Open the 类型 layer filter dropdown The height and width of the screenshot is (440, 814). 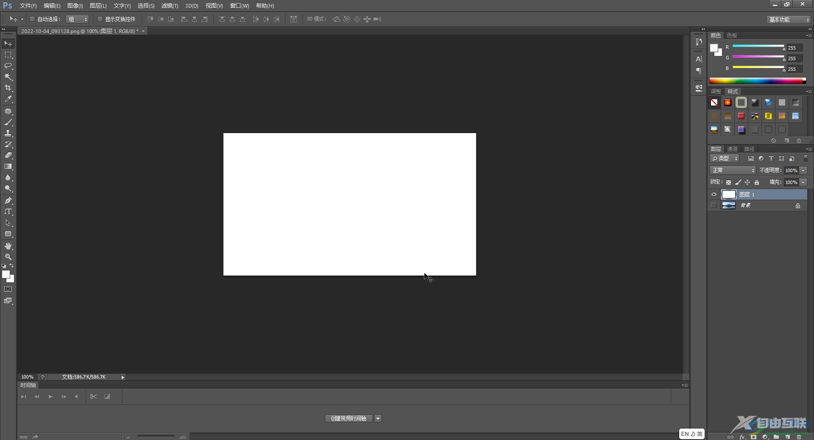[725, 159]
